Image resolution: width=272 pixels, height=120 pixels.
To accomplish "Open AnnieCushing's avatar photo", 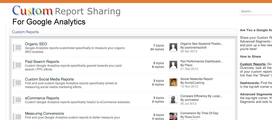I will pyautogui.click(x=173, y=82).
